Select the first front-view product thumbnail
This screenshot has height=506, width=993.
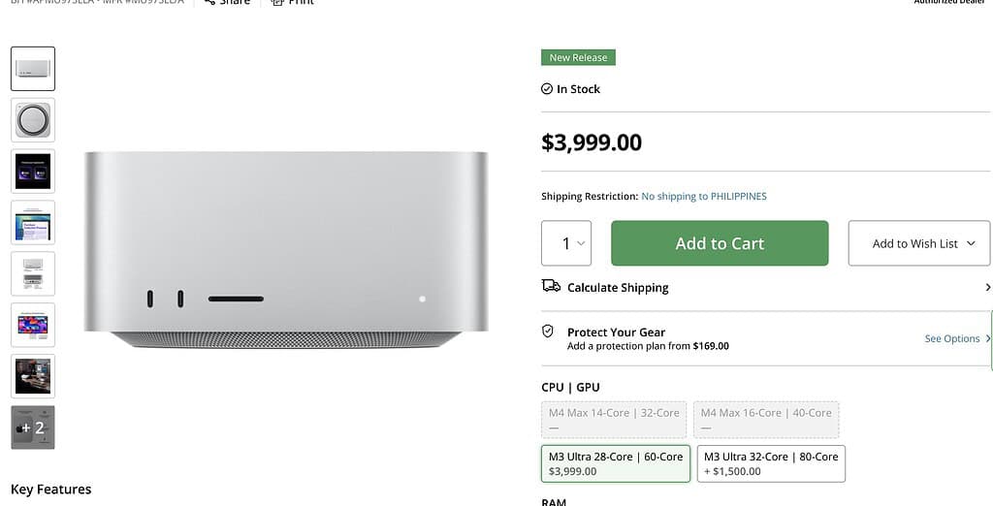point(33,69)
